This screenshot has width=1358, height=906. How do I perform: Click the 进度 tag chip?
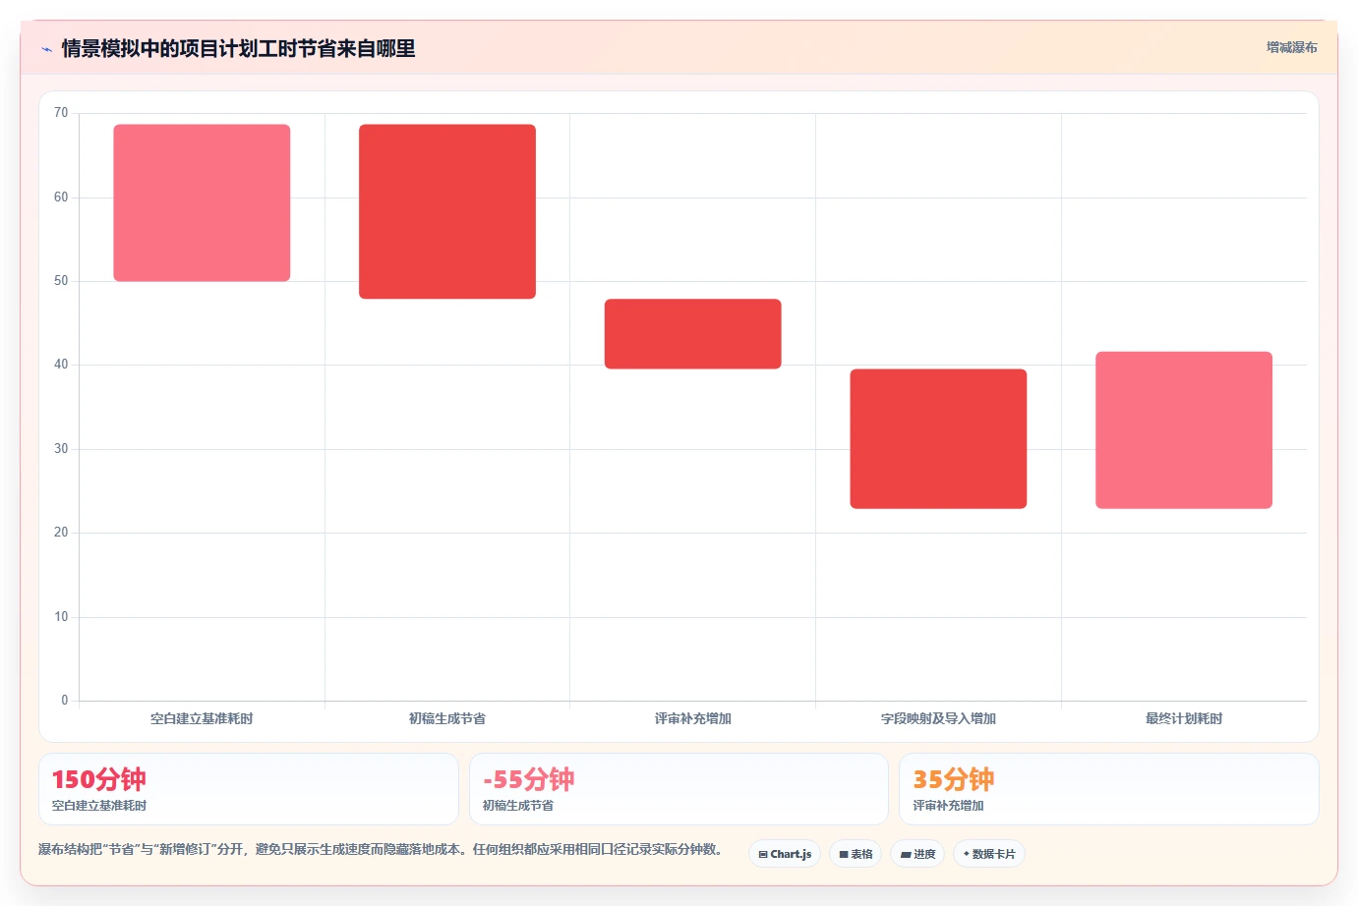coord(917,854)
